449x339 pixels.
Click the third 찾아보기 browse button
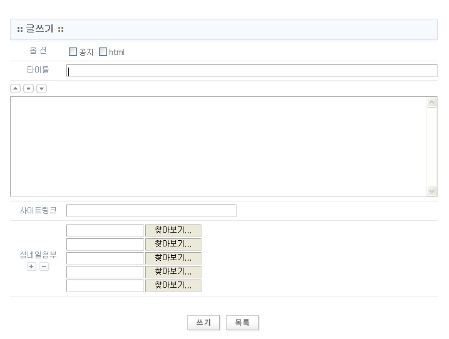(x=173, y=258)
